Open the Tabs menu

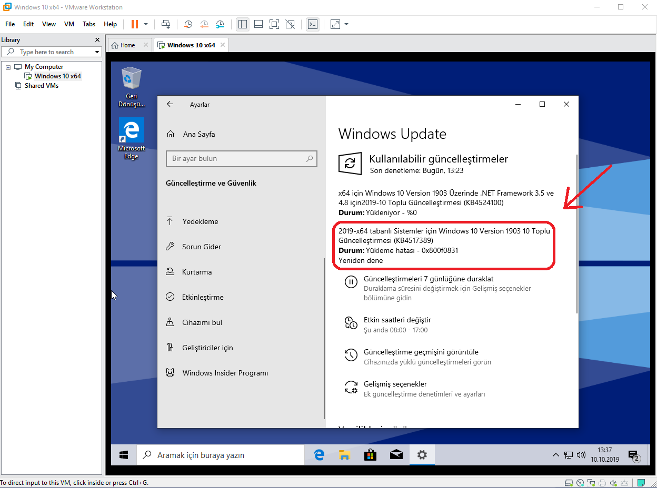click(x=89, y=24)
